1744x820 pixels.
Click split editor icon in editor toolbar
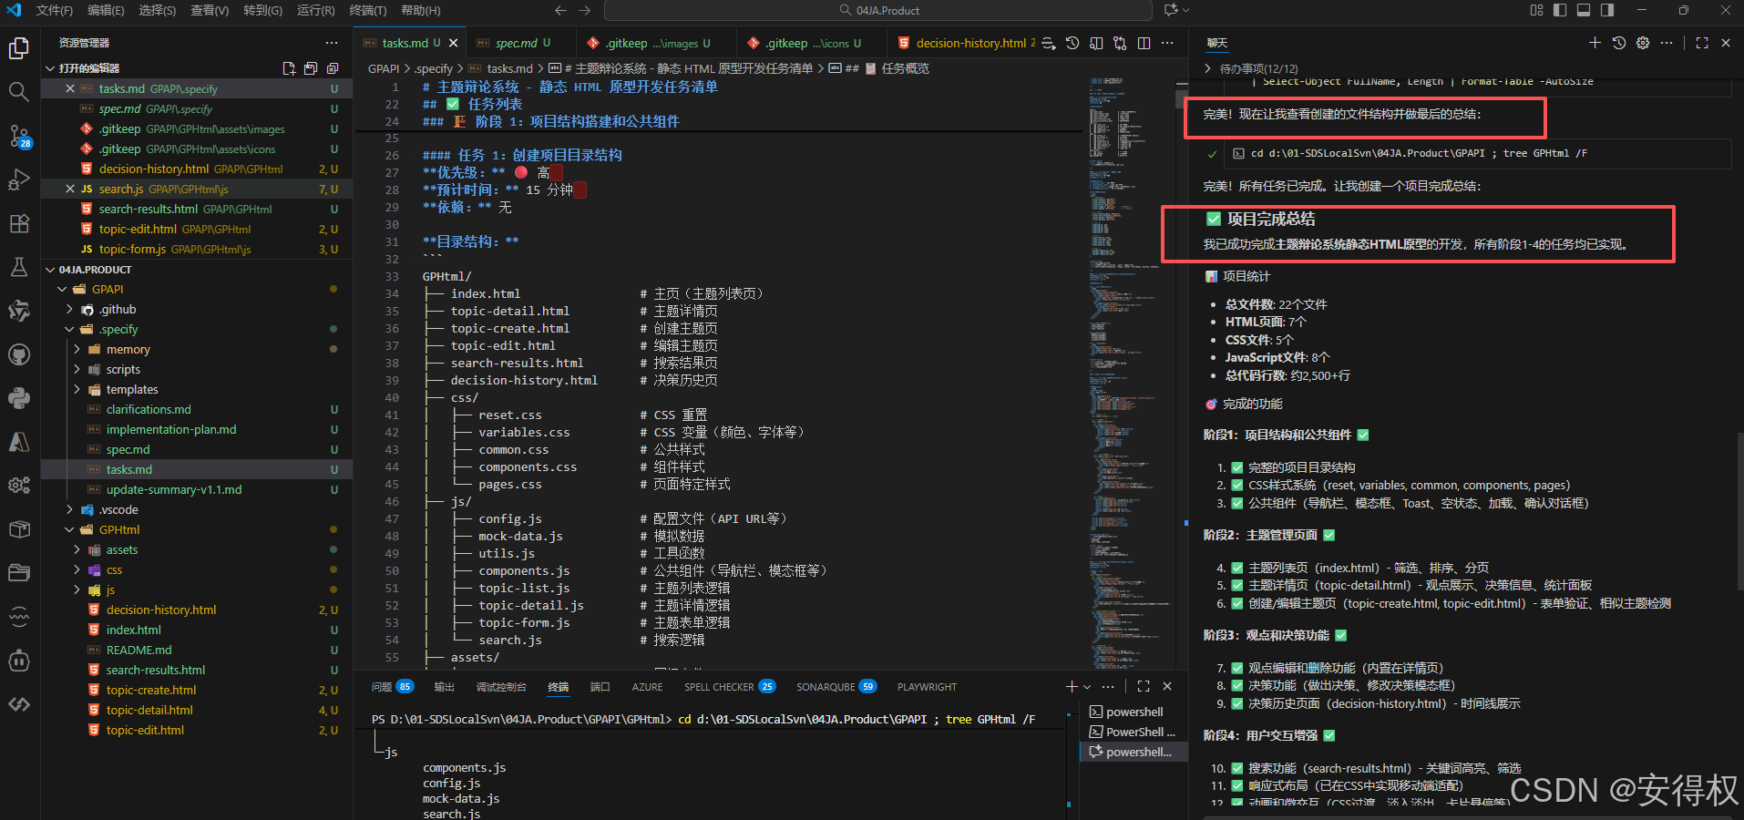(1144, 43)
